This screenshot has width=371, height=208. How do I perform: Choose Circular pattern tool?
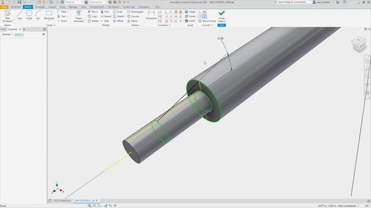pyautogui.click(x=133, y=16)
